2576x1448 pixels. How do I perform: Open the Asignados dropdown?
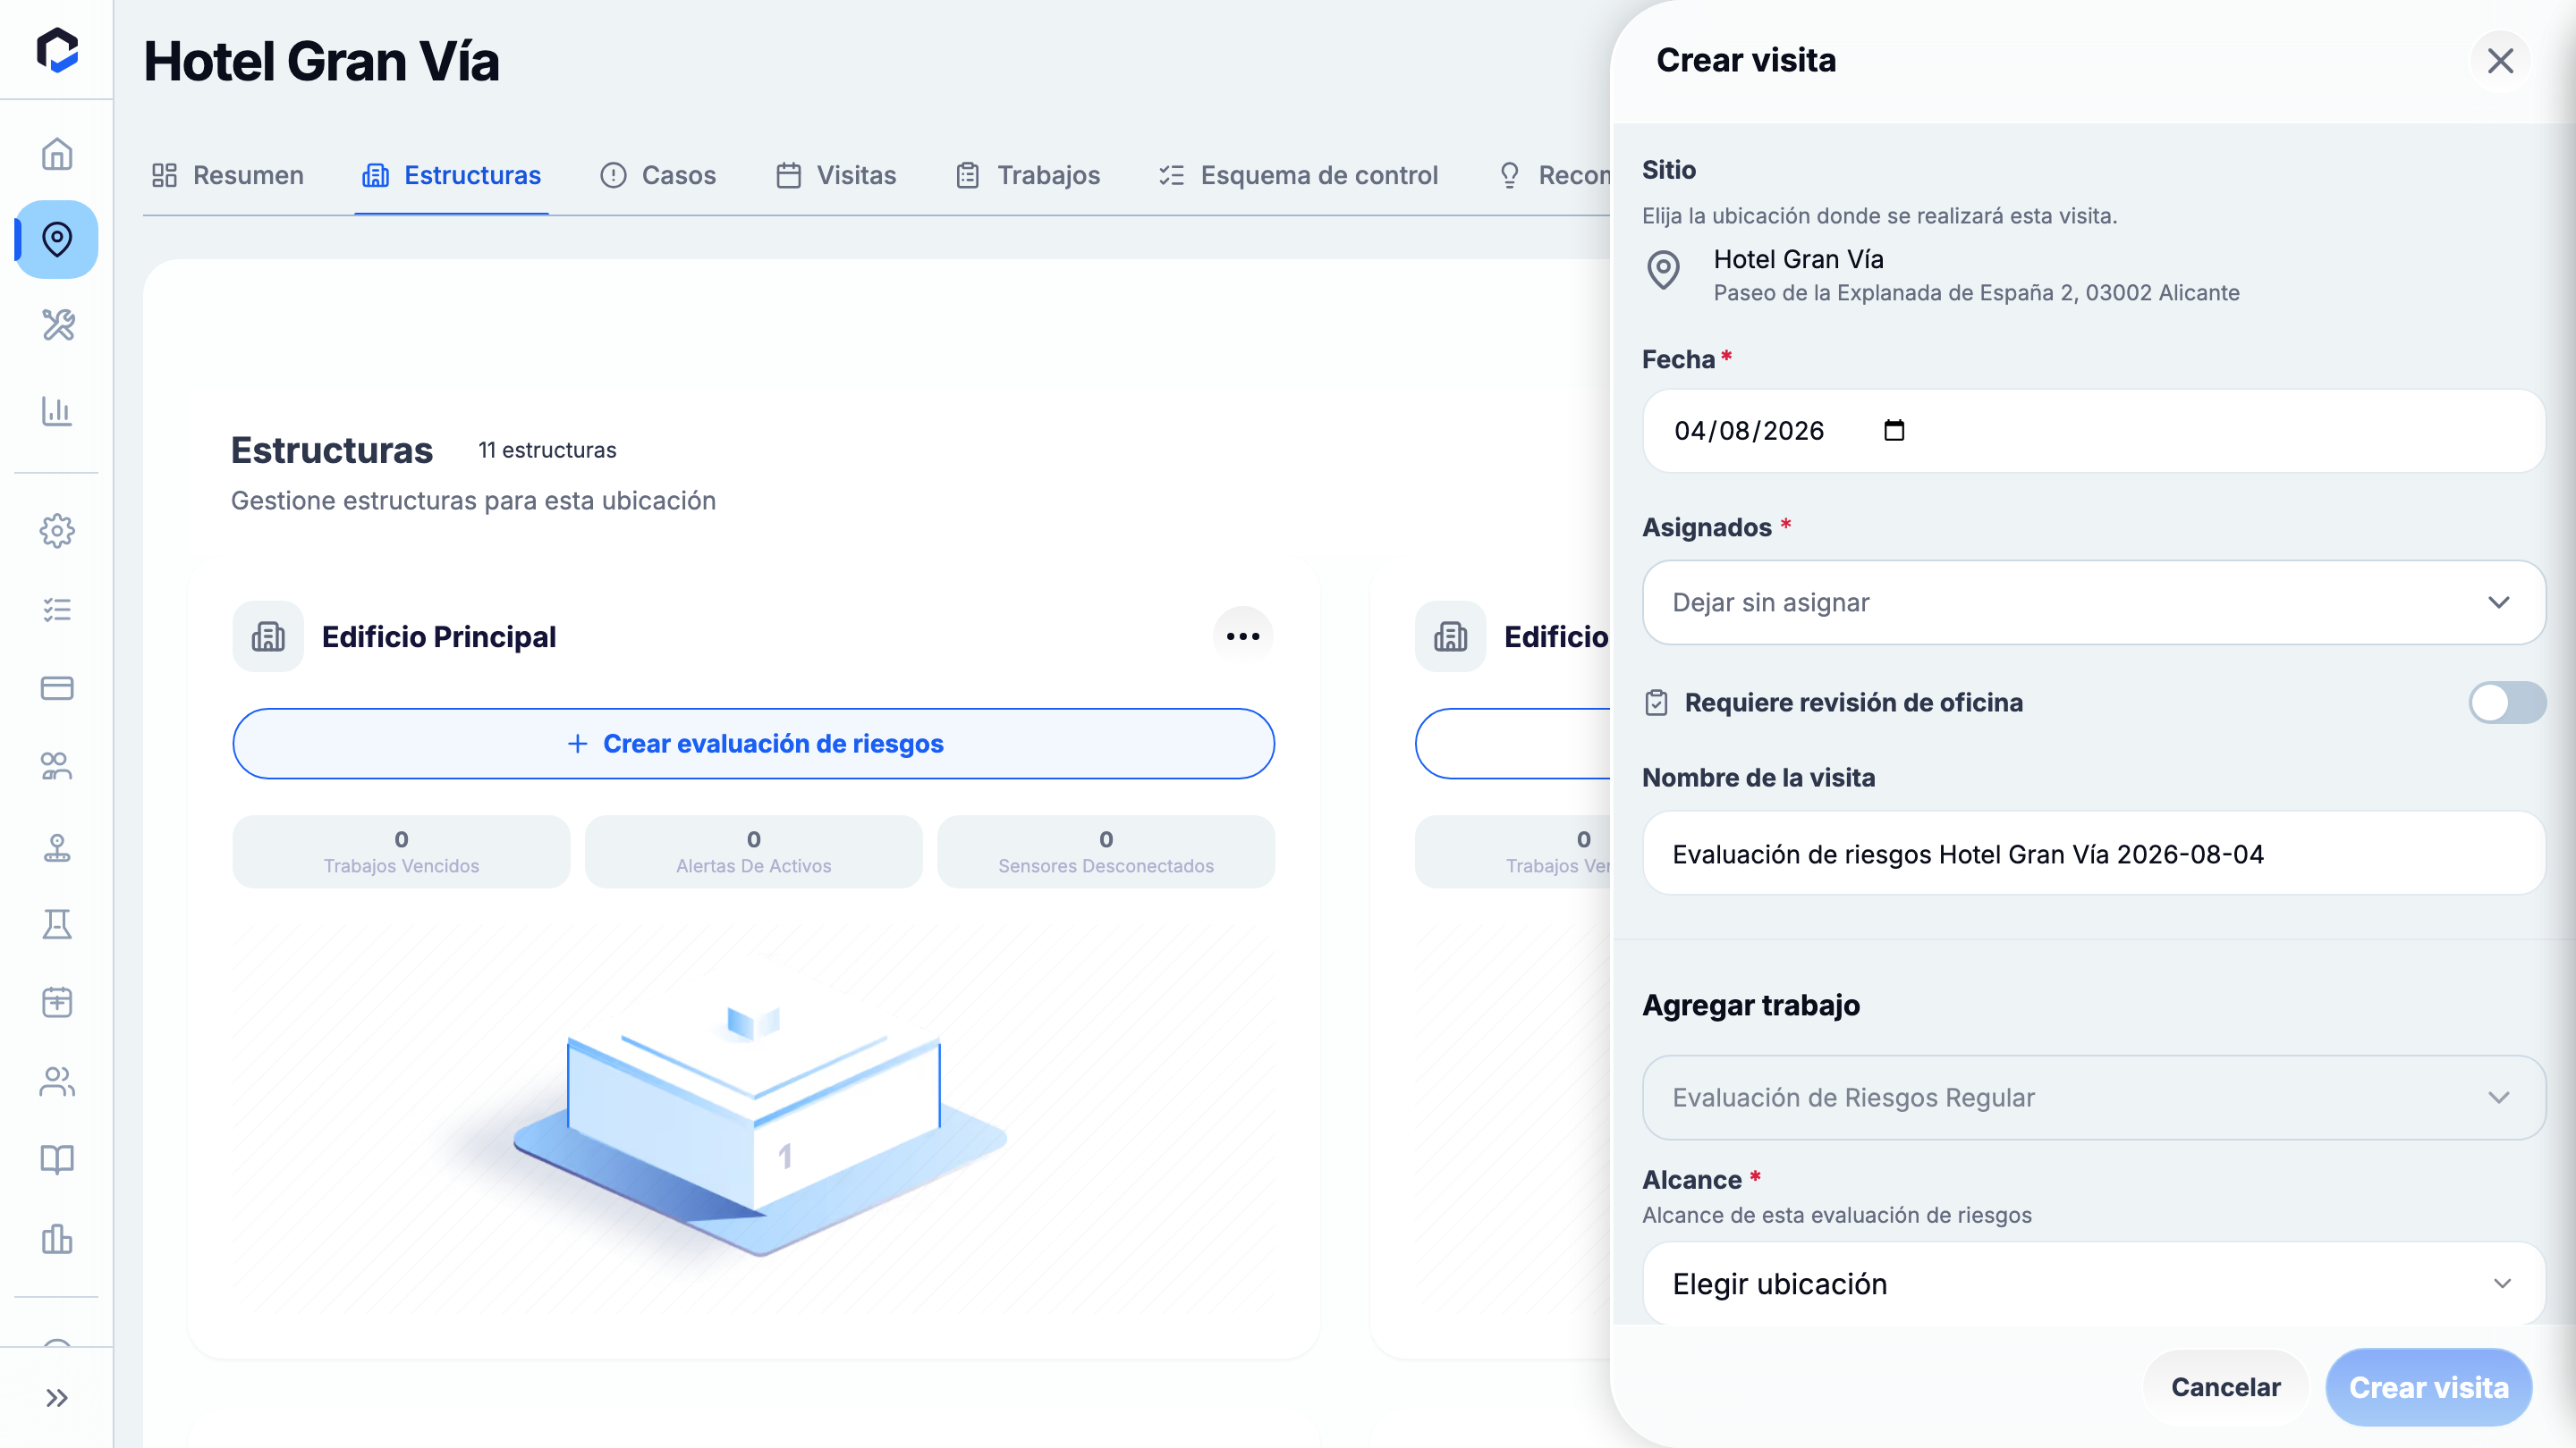click(x=2093, y=602)
